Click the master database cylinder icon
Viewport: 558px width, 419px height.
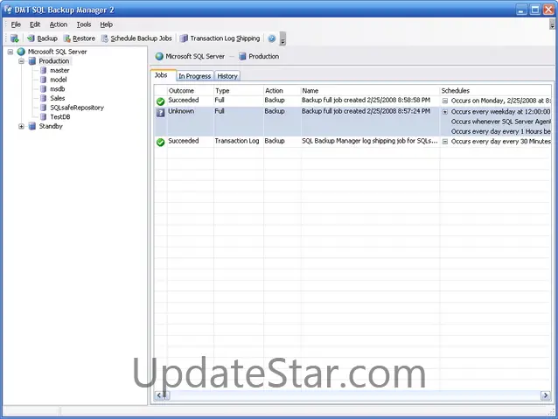coord(44,71)
